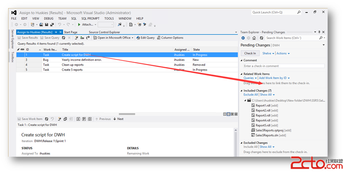Go to Next work item
The width and height of the screenshot is (344, 173).
tap(118, 119)
